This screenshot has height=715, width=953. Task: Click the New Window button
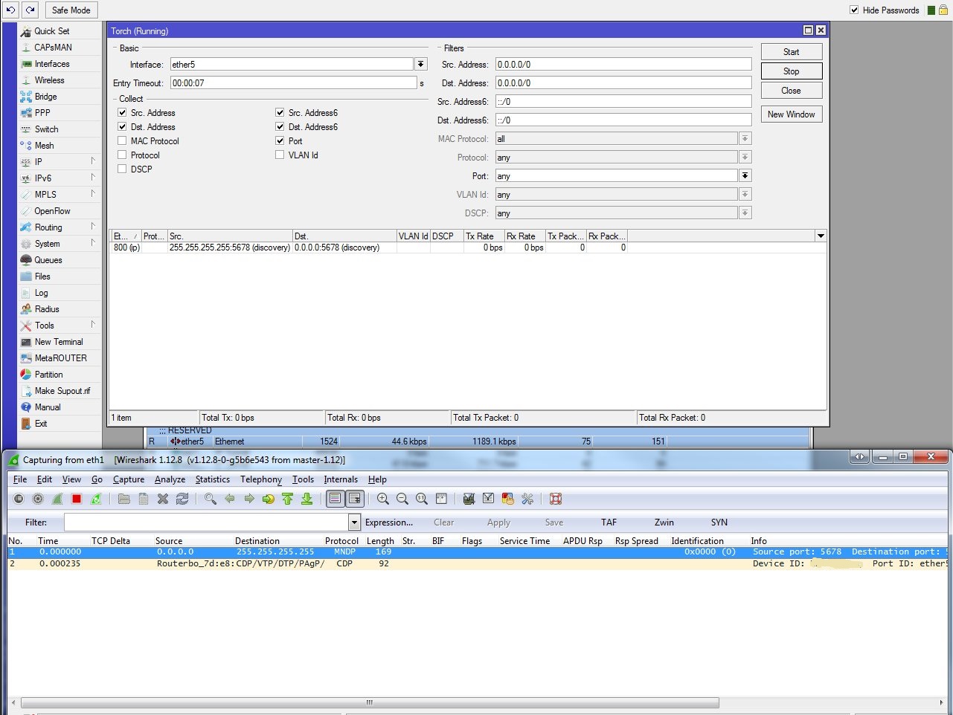791,114
